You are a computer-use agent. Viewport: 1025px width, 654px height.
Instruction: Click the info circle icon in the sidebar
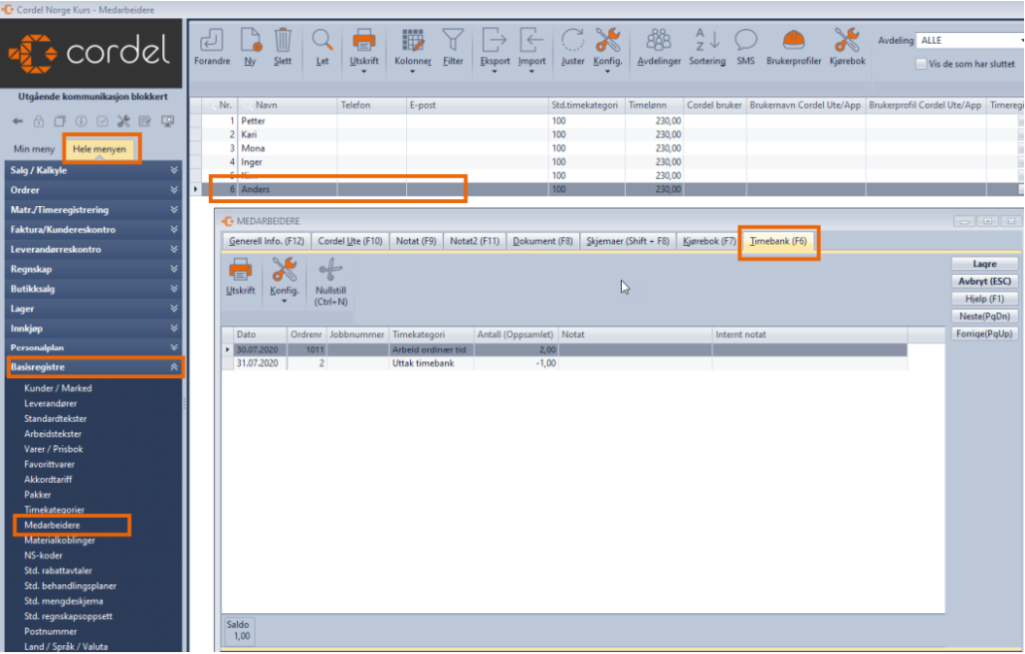coord(81,121)
